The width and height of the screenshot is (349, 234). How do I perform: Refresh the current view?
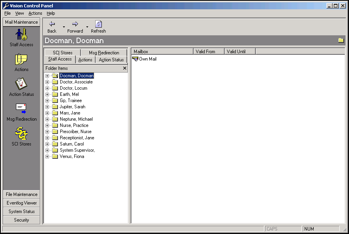pos(98,27)
